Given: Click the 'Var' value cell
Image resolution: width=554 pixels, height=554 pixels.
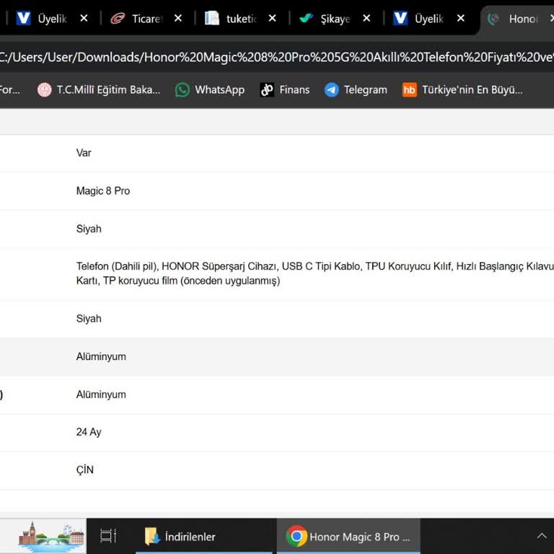Looking at the screenshot, I should click(x=84, y=153).
